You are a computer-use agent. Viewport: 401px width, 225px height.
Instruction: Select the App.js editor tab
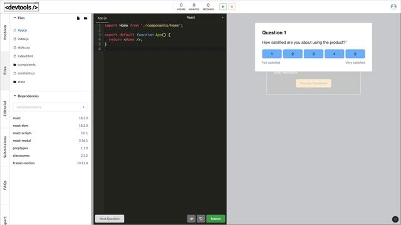[102, 18]
